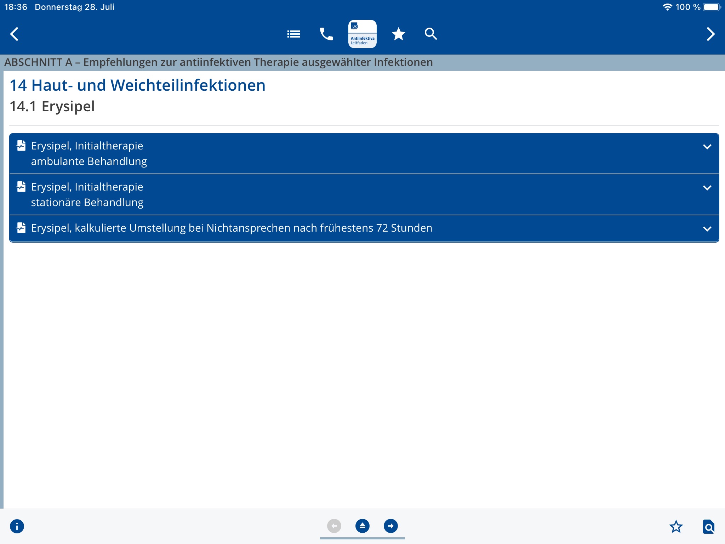The image size is (725, 544).
Task: Go to next page with blue arrow
Action: [x=391, y=526]
